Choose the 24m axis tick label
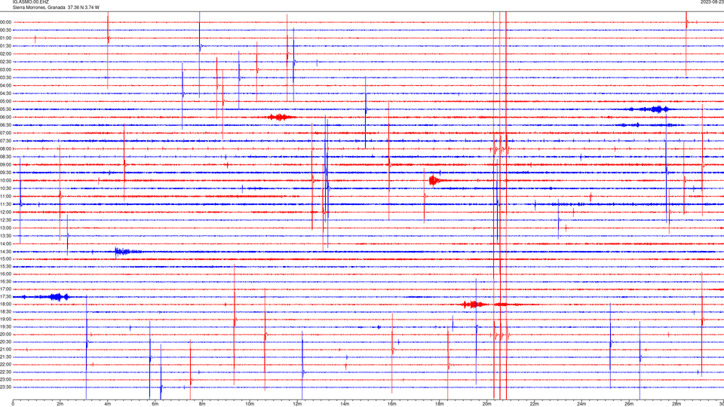The height and width of the screenshot is (407, 724). pyautogui.click(x=581, y=404)
